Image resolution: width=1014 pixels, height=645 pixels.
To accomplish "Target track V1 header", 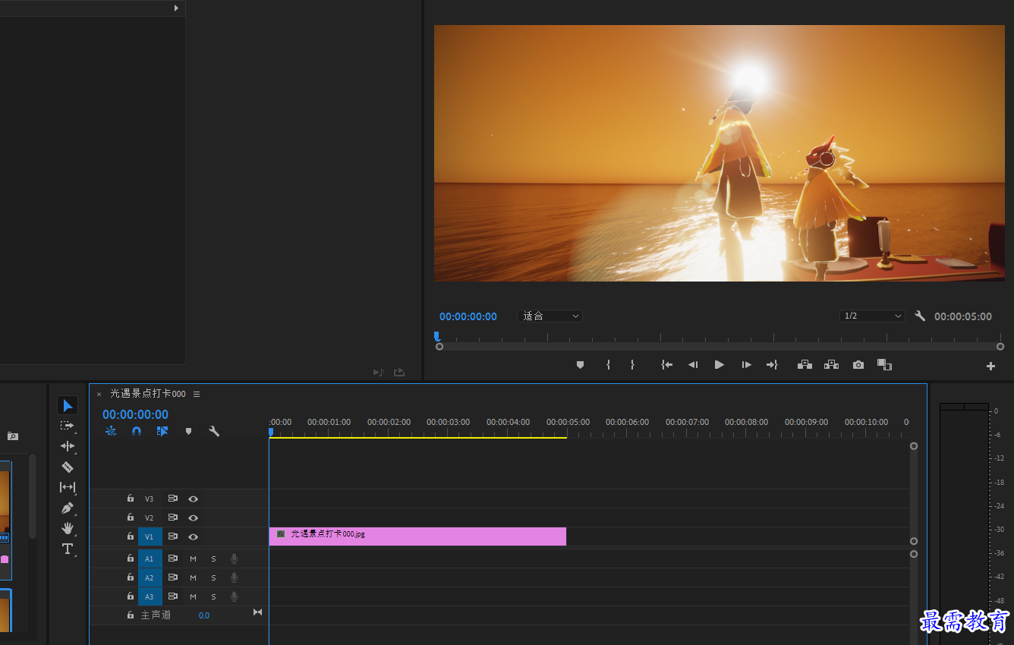I will point(150,536).
